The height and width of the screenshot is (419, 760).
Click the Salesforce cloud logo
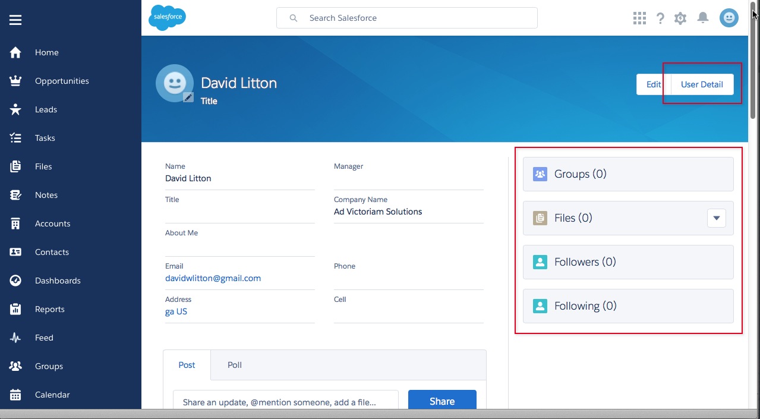tap(167, 17)
